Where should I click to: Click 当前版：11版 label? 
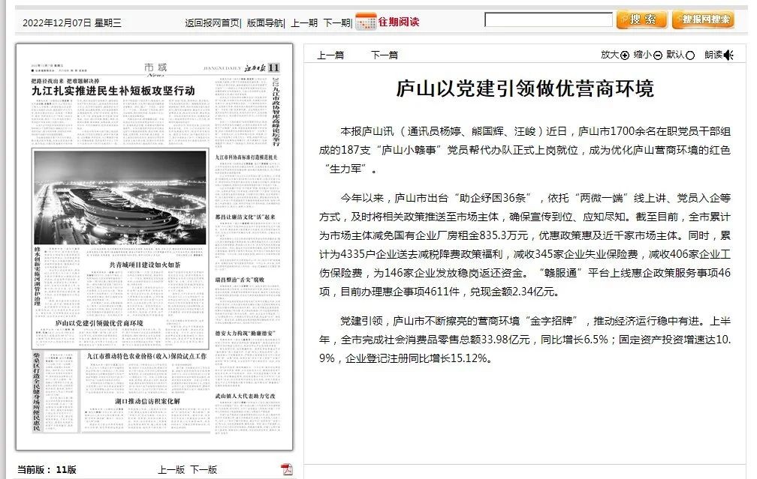point(47,469)
